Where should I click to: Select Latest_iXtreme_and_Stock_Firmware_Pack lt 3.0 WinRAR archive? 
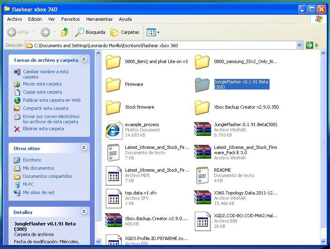236,153
